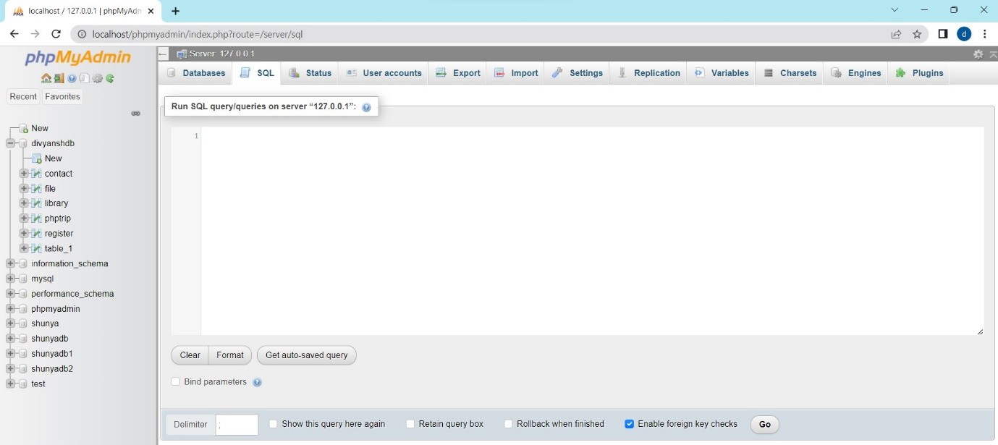This screenshot has width=998, height=445.
Task: Click the Home icon under phpMyAdmin logo
Action: (x=46, y=78)
